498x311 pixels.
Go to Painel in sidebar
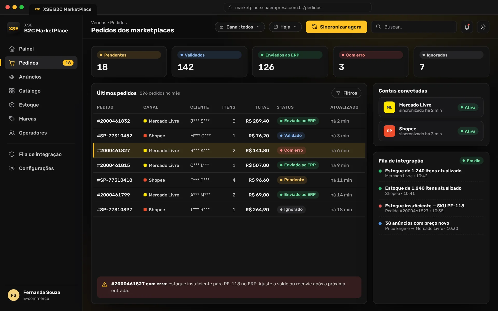(x=41, y=49)
